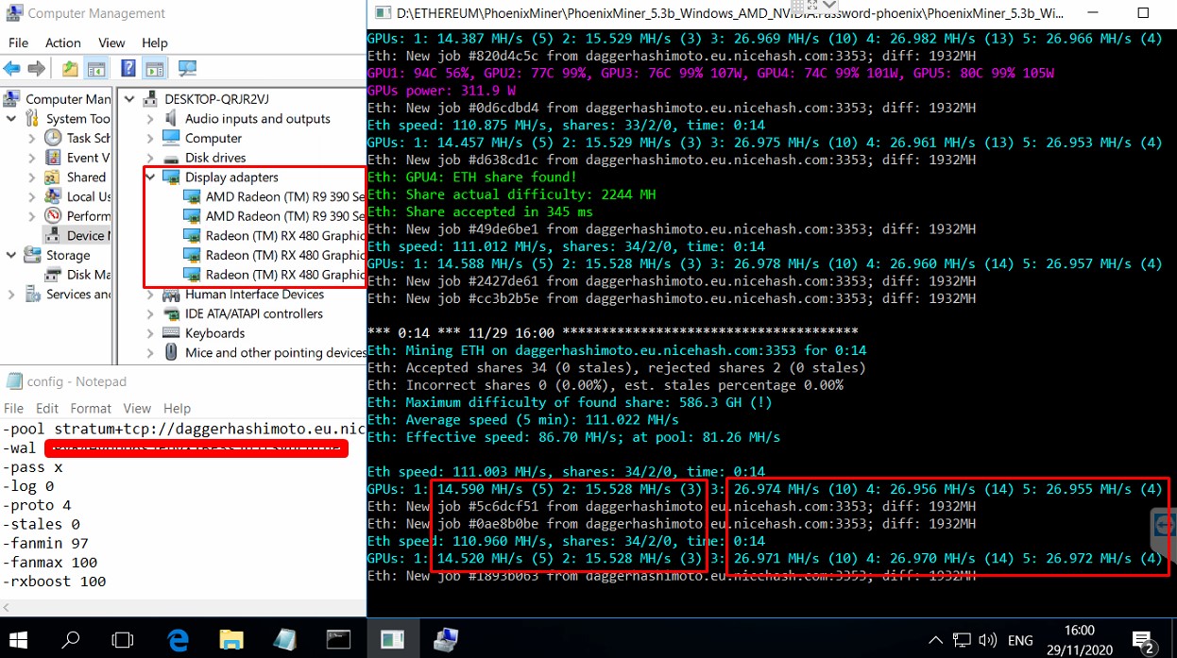This screenshot has width=1177, height=658.
Task: Select the Shared Folders icon
Action: click(53, 177)
